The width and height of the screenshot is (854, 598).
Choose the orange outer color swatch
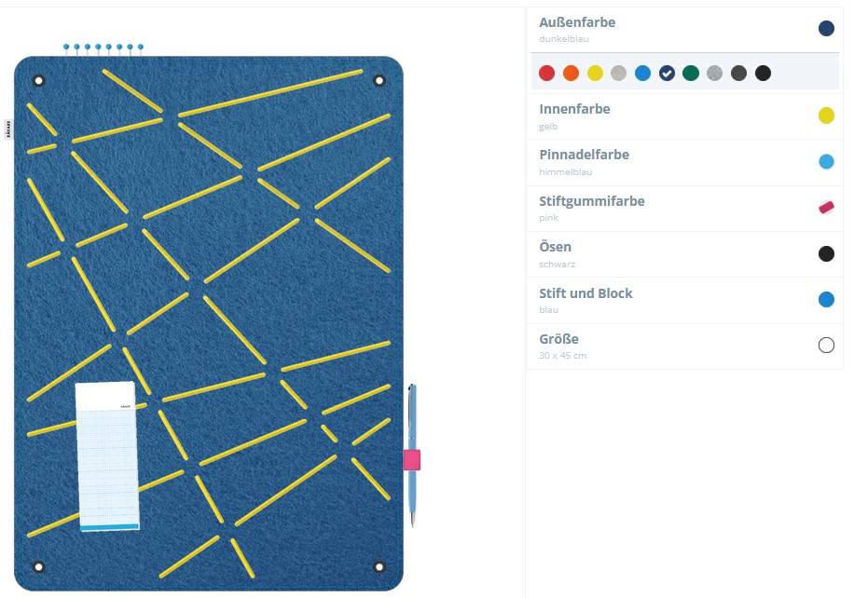tap(571, 73)
